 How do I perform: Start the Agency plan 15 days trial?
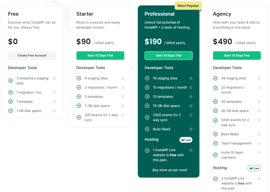(x=237, y=55)
